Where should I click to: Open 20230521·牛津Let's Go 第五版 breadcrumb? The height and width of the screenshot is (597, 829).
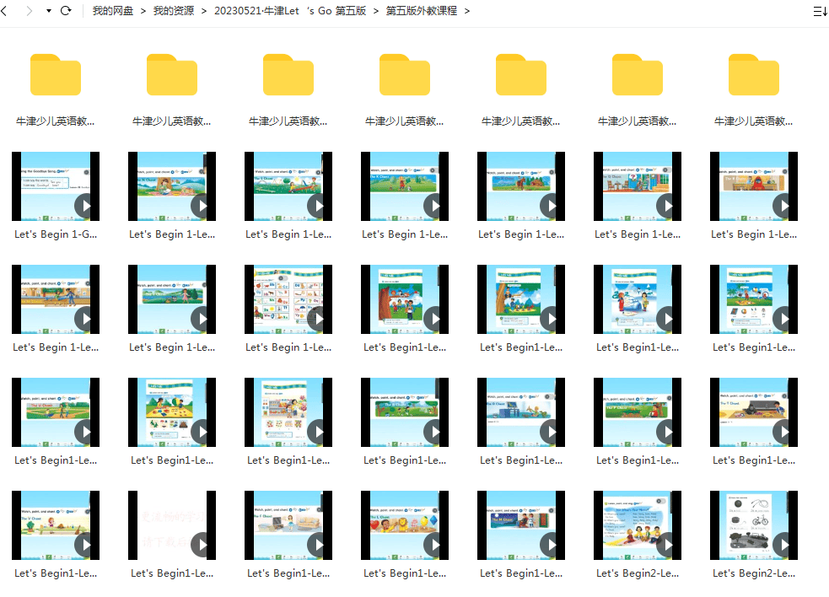(x=290, y=11)
